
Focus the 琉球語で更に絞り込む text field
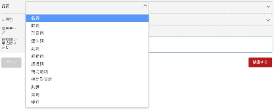tap(210, 45)
